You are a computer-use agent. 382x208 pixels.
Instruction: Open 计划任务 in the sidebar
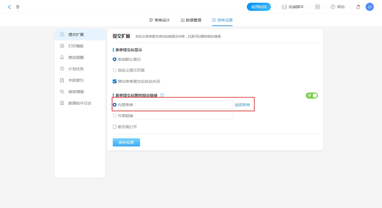(76, 69)
